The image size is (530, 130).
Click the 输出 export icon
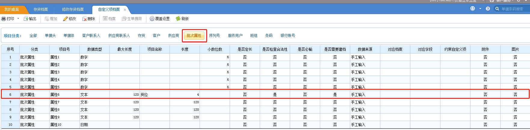26,19
